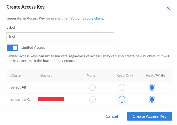177x125 pixels.
Task: Click the redacted red bucket name
Action: point(51,99)
